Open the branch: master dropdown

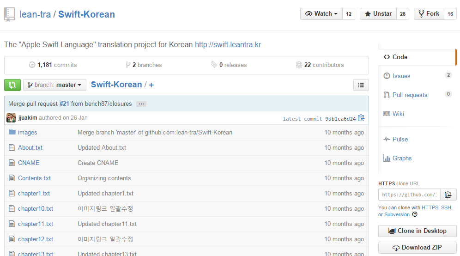pos(54,85)
